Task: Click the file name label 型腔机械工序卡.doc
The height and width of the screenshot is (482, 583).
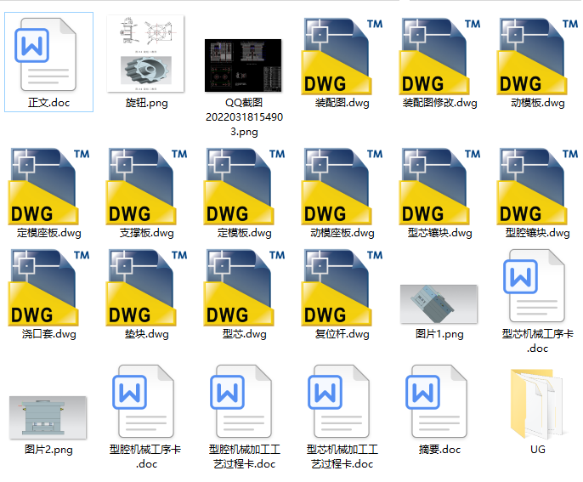Action: [x=145, y=456]
